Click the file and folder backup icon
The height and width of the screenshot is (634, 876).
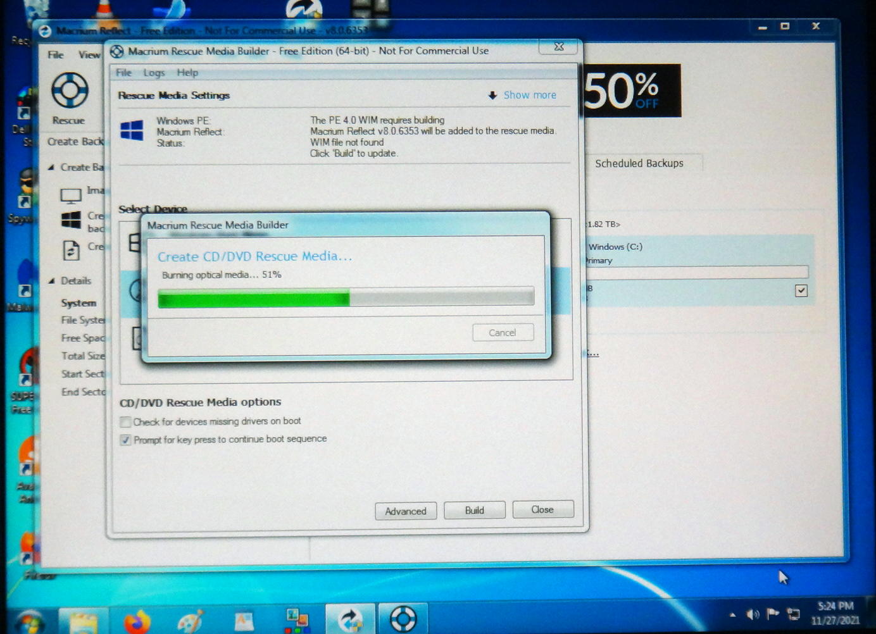coord(71,250)
